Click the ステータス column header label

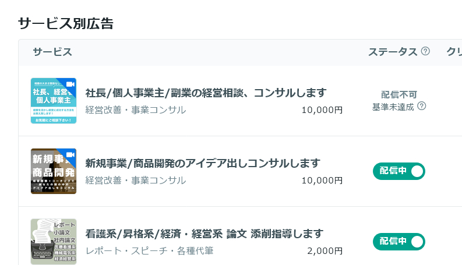[x=393, y=52]
